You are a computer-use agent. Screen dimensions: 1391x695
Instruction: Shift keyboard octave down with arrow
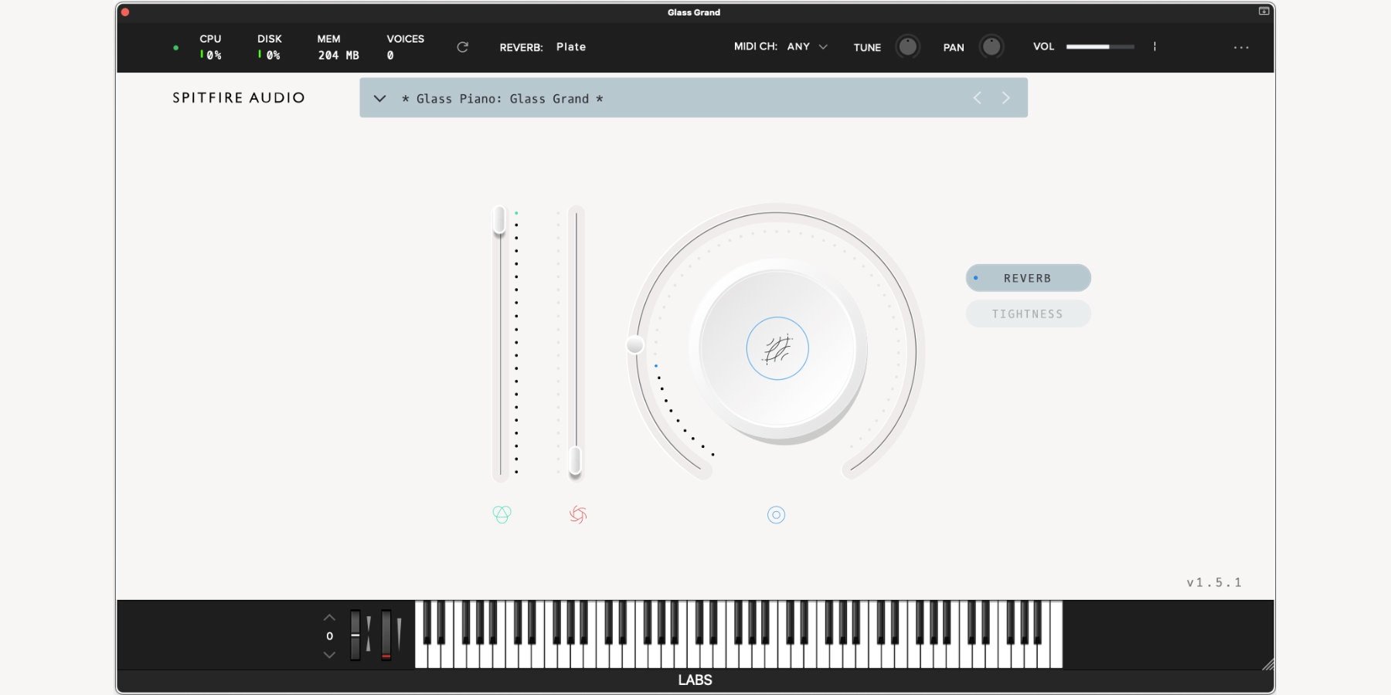[x=329, y=655]
